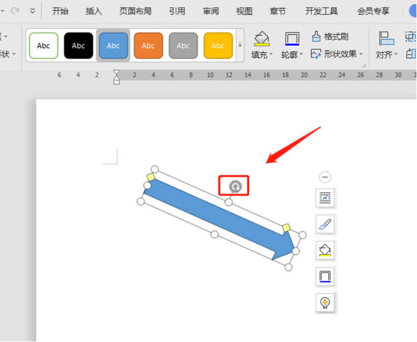The height and width of the screenshot is (342, 417).
Task: Click the 填充 fill bucket icon
Action: tap(262, 39)
